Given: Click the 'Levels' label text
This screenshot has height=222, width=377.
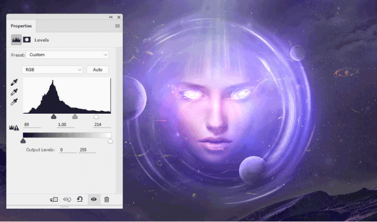Looking at the screenshot, I should click(x=42, y=40).
